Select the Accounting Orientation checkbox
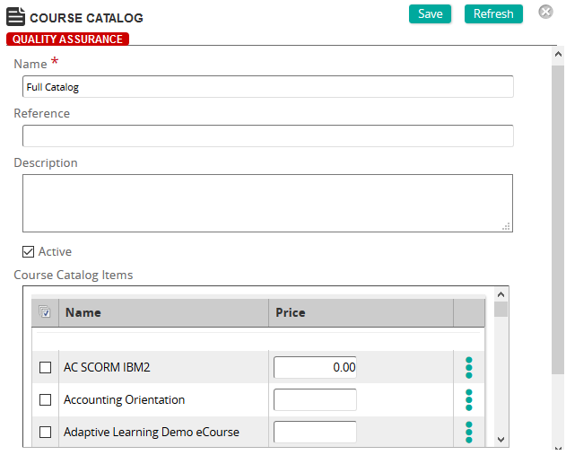 (45, 399)
